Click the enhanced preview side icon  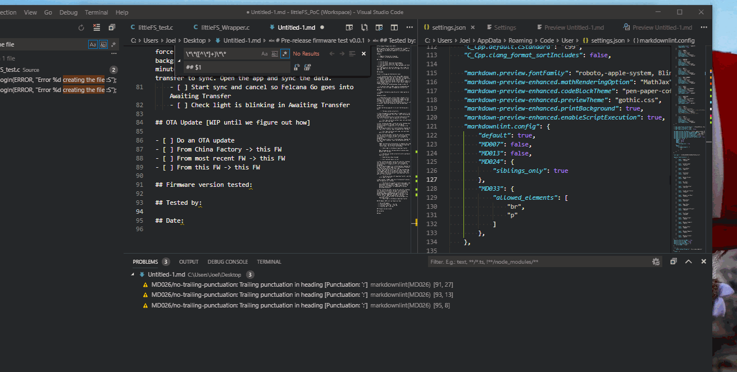pyautogui.click(x=380, y=27)
